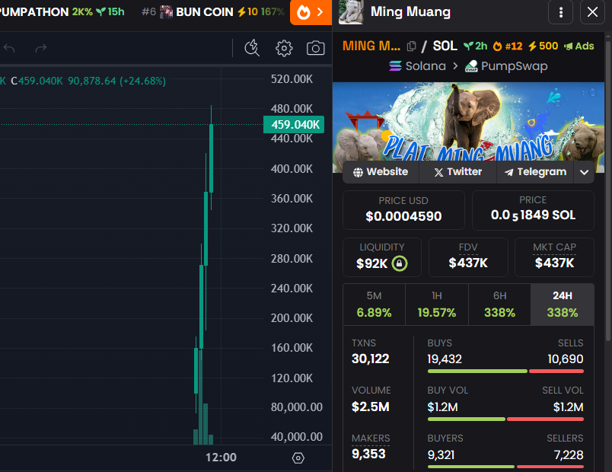Viewport: 612px width, 472px height.
Task: Click the BUYS count 19,432
Action: (x=445, y=359)
